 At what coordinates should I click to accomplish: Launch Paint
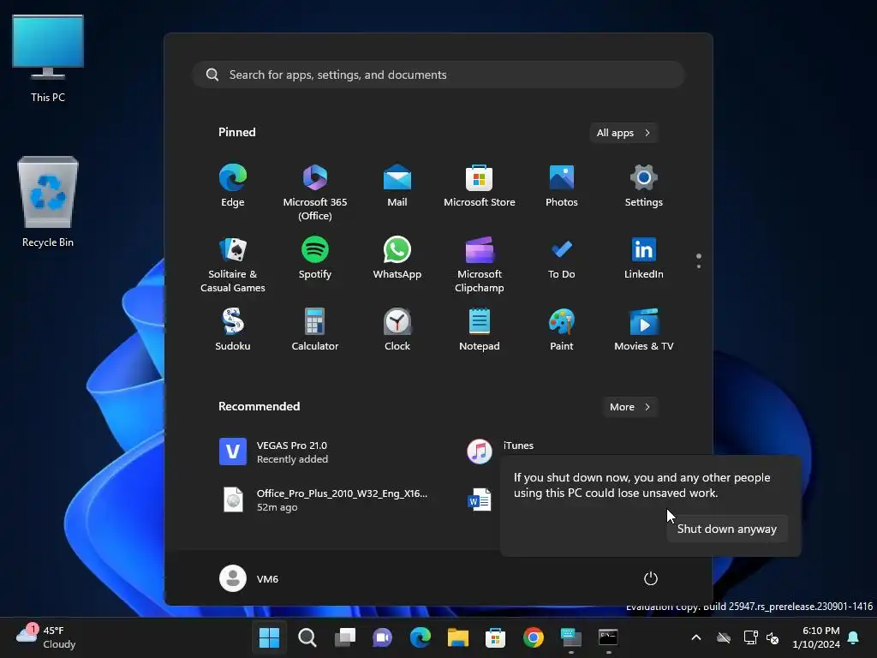coord(562,330)
